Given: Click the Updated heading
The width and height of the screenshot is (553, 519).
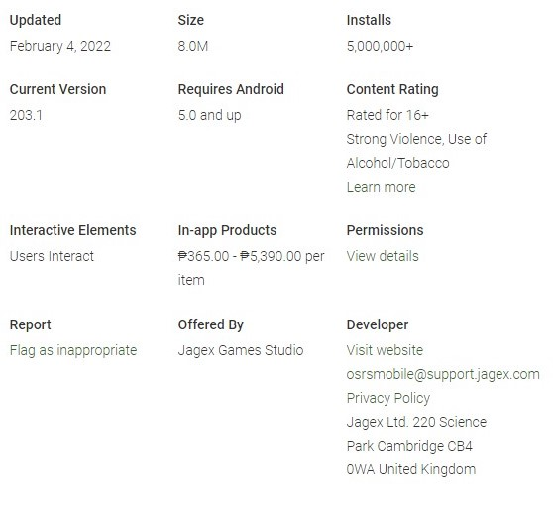Looking at the screenshot, I should click(36, 20).
